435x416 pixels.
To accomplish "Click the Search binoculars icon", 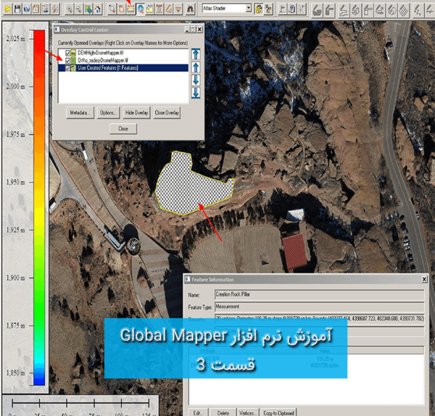I will point(190,9).
